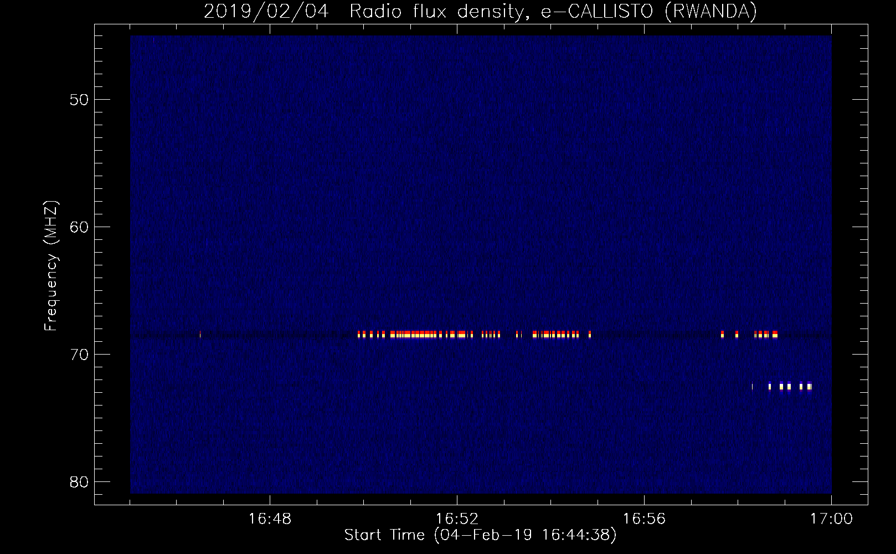Click the 50 frequency tick label
Screen dimensions: 896x554
(79, 100)
